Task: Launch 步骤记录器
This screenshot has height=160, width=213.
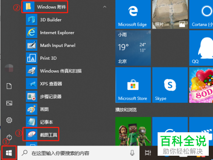Action: (44, 96)
